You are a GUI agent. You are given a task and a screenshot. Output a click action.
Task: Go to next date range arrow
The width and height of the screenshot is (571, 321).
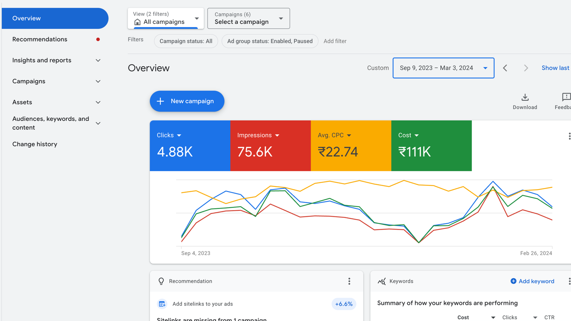[526, 68]
